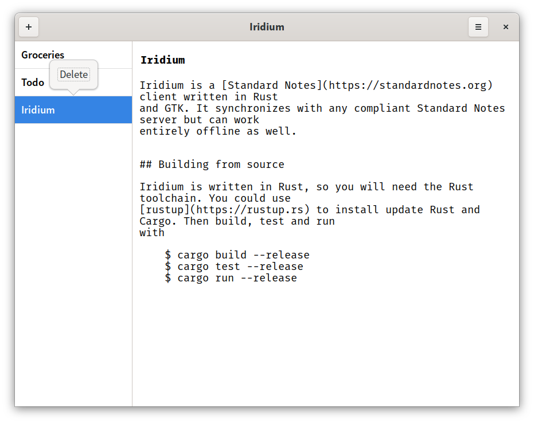The image size is (534, 423).
Task: Select the Todo note
Action: (73, 83)
